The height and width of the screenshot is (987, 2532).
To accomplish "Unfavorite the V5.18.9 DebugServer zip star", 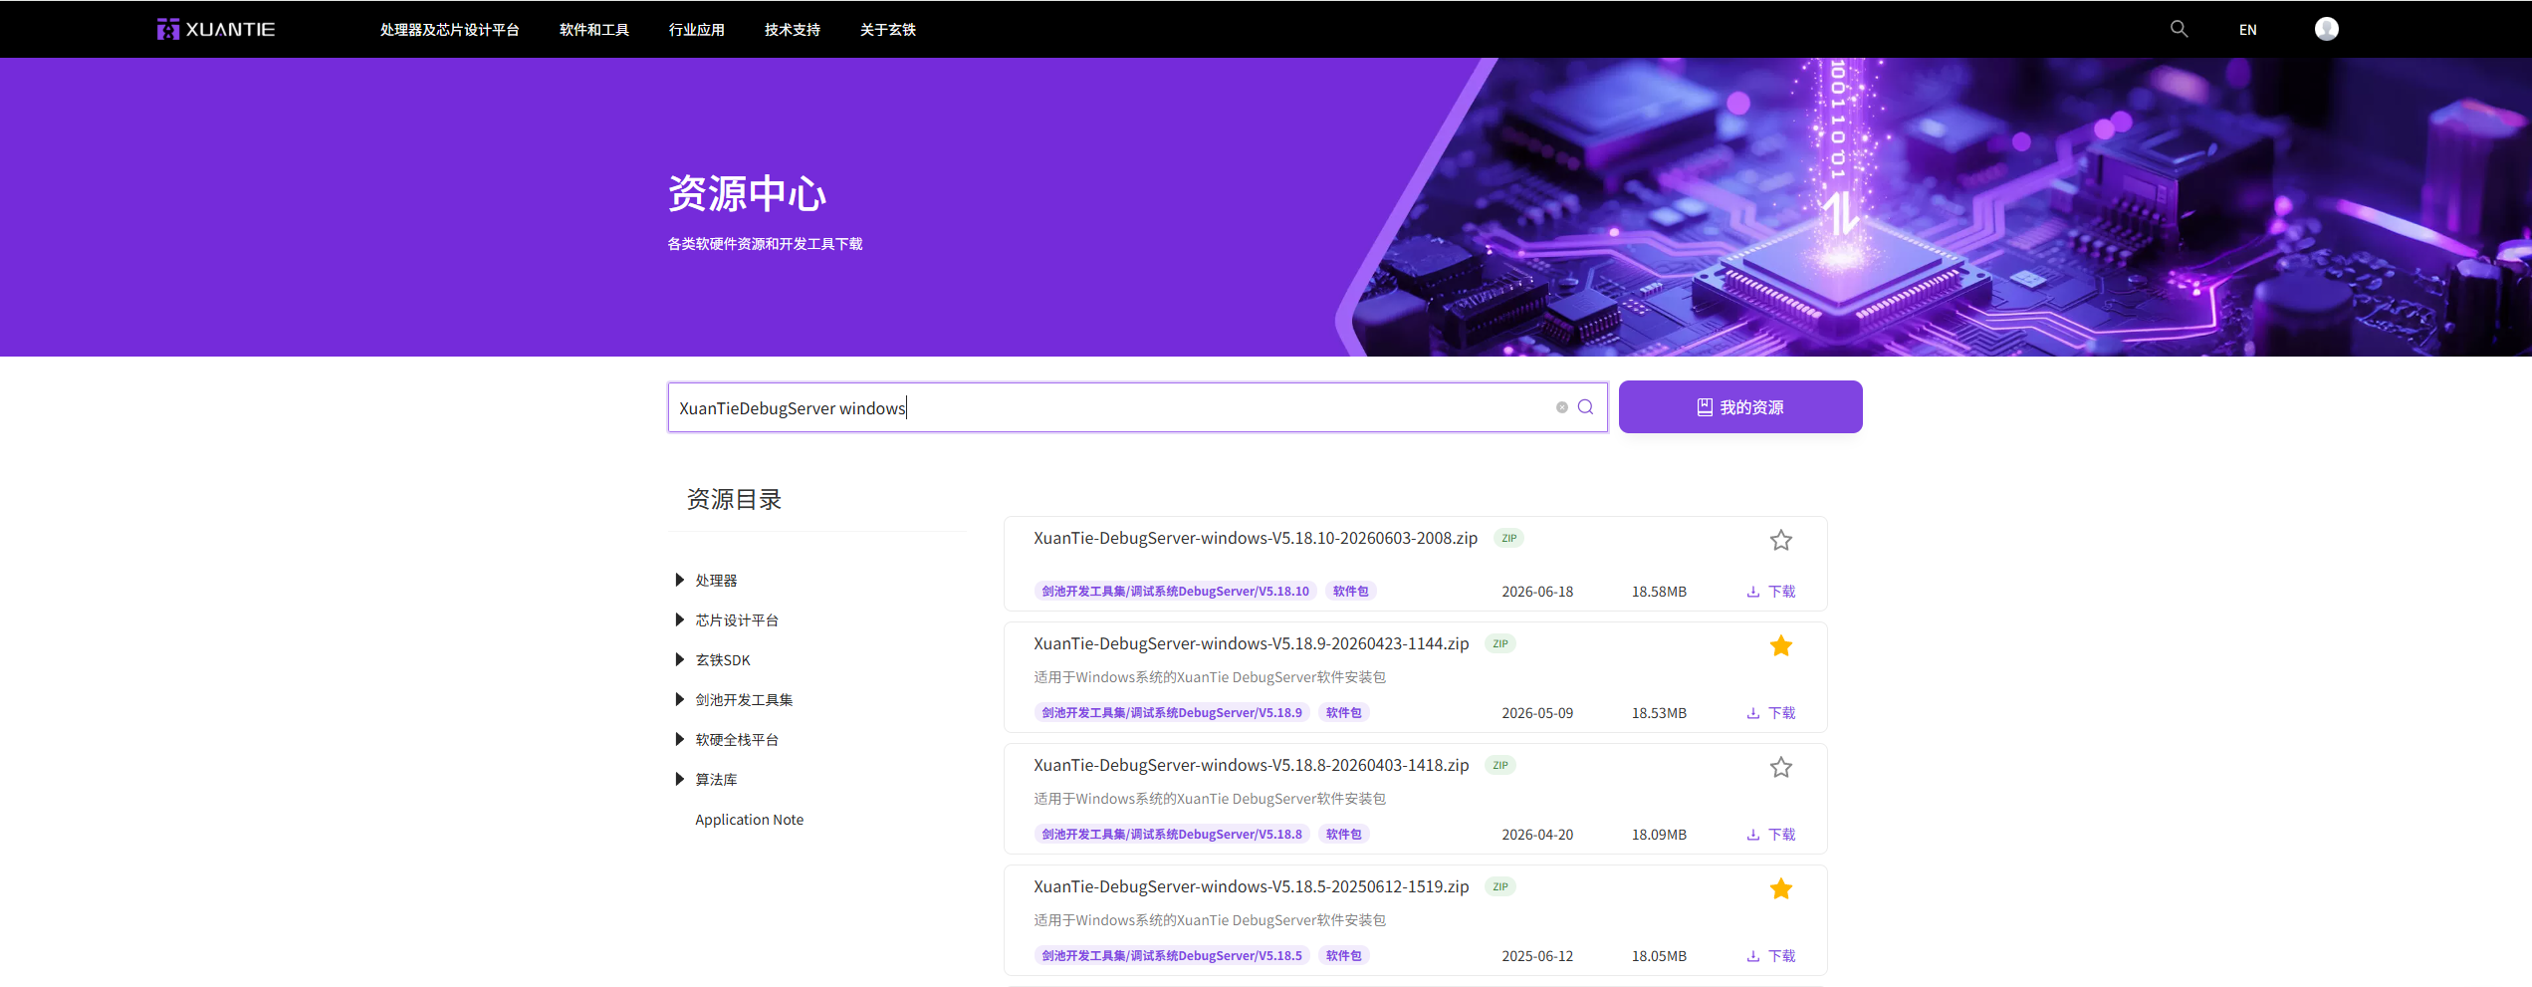I will 1780,645.
